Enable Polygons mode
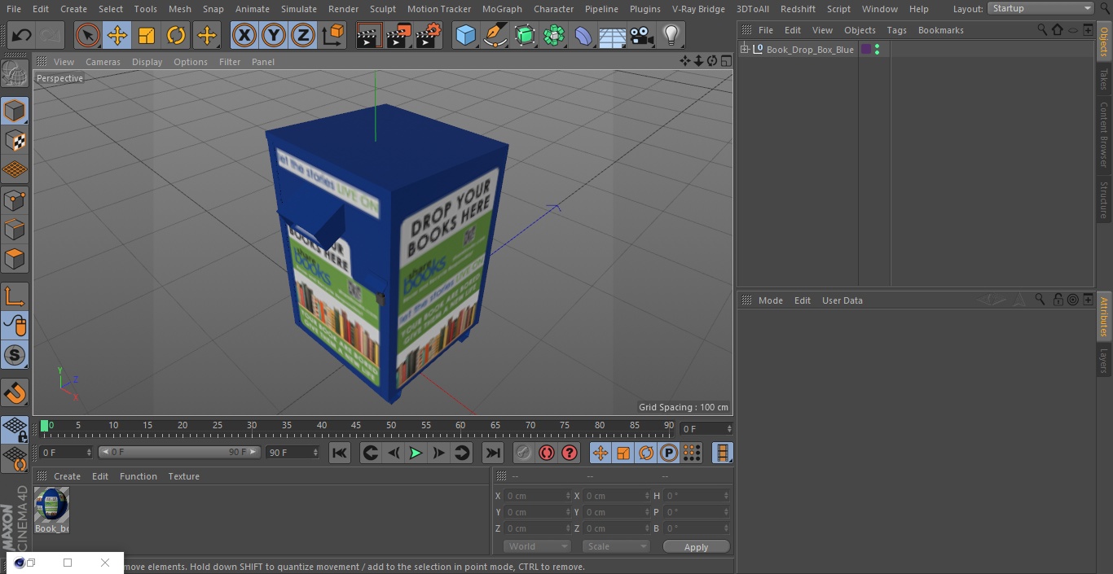The width and height of the screenshot is (1113, 574). pyautogui.click(x=15, y=259)
